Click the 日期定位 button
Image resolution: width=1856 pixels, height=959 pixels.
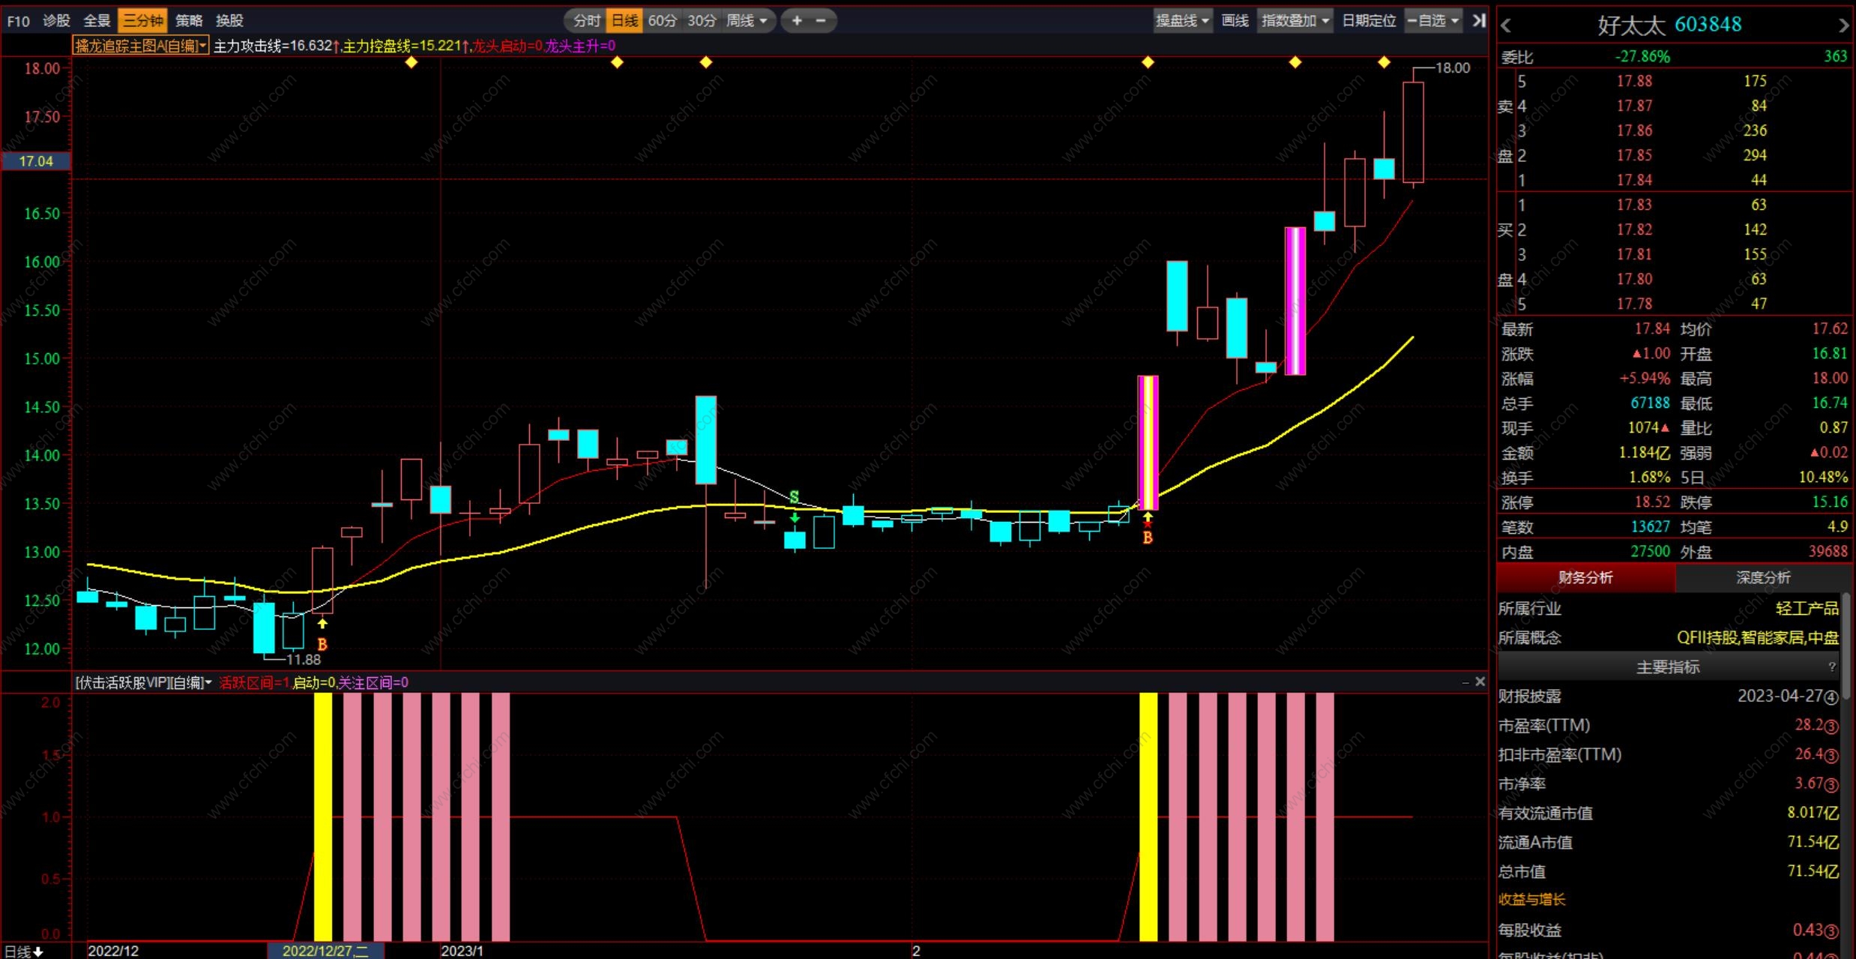click(x=1369, y=21)
